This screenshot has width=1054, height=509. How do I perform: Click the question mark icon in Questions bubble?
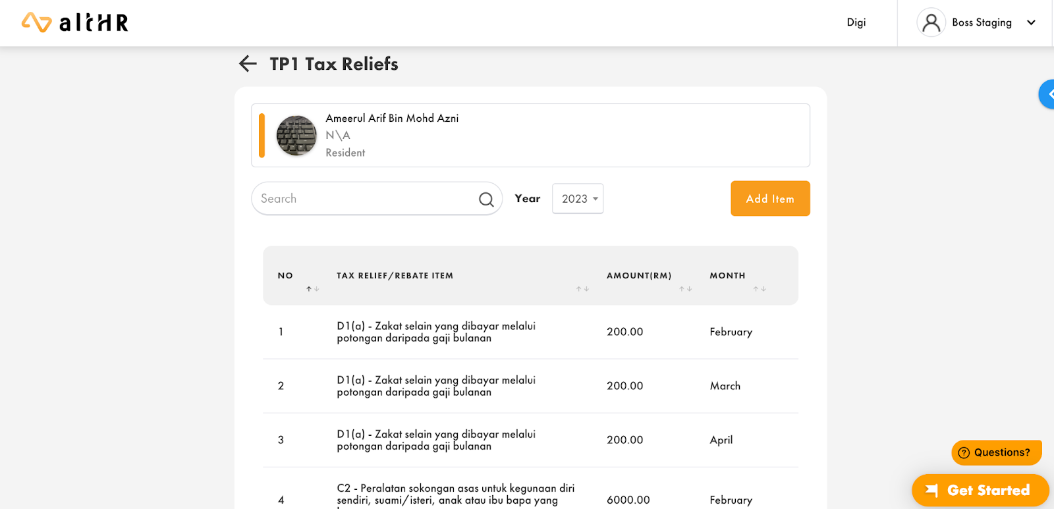point(963,452)
